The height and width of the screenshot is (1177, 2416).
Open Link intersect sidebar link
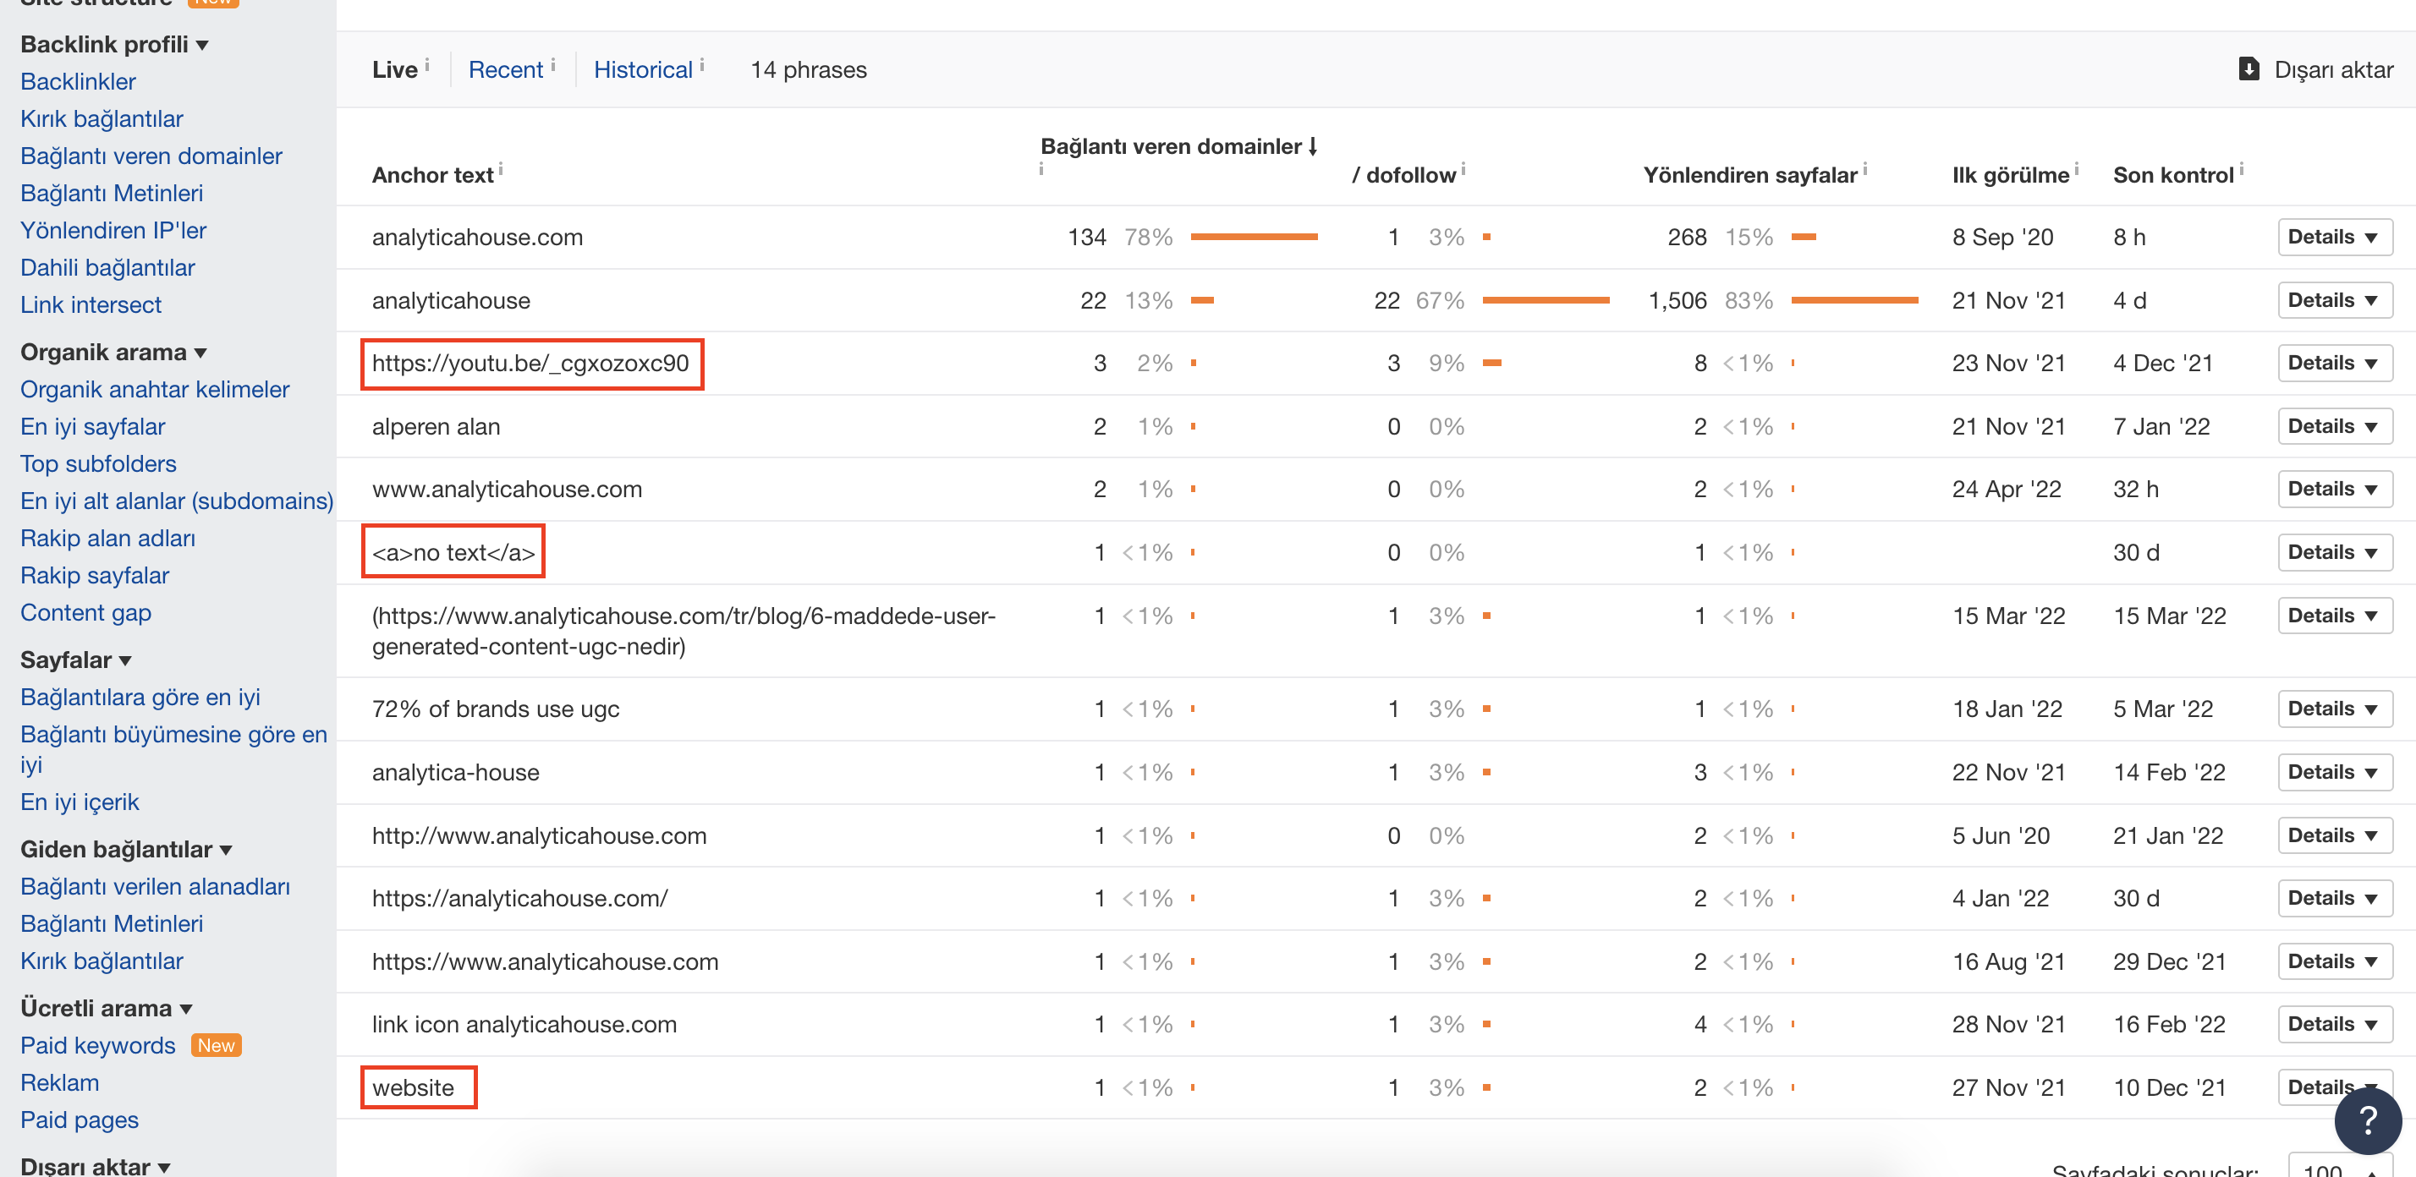(x=91, y=304)
